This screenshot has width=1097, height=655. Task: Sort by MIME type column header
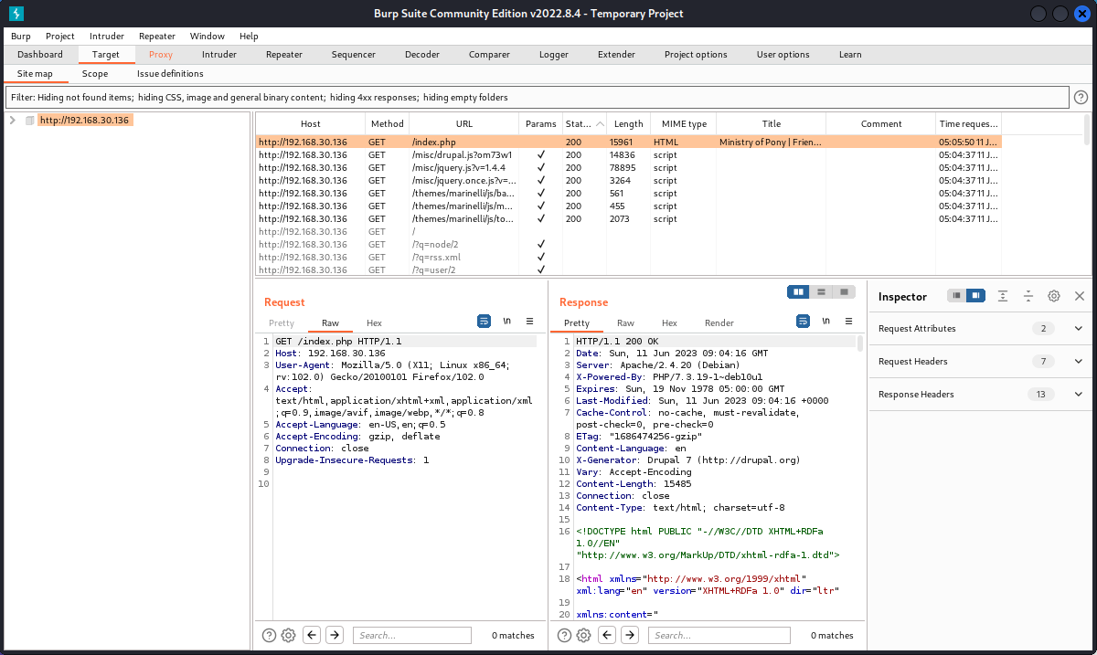click(x=684, y=123)
